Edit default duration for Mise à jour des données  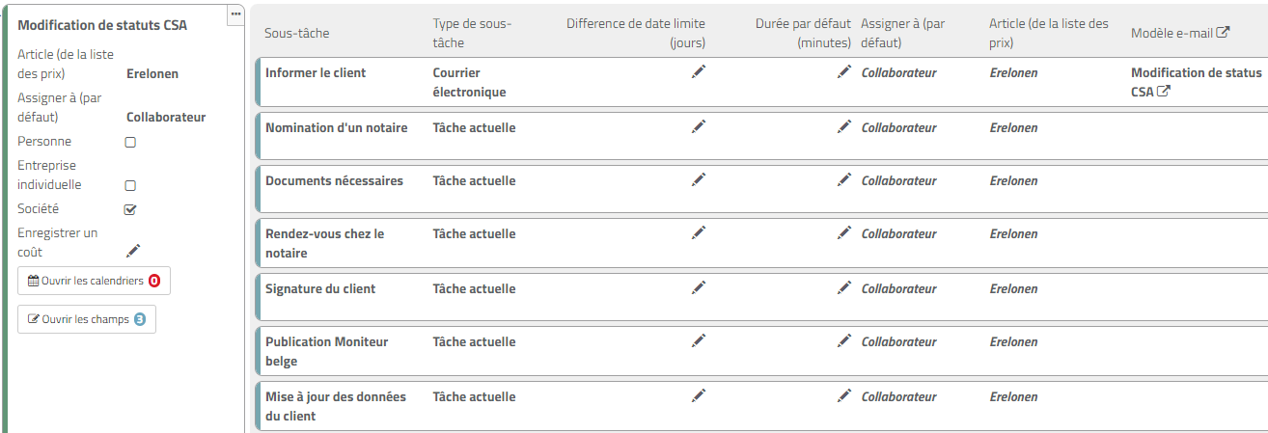click(844, 395)
